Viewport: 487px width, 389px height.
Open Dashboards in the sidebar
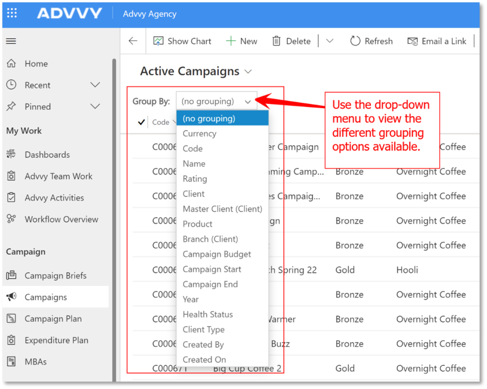pyautogui.click(x=47, y=155)
